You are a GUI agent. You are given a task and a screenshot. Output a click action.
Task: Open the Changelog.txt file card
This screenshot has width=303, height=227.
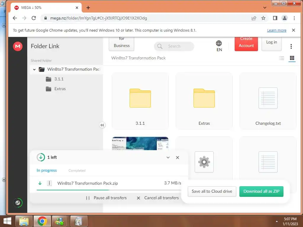(x=268, y=101)
